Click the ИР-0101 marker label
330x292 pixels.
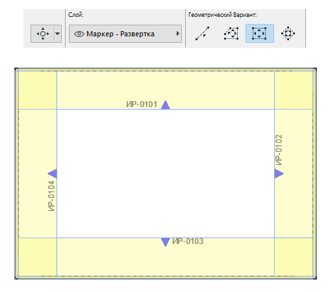click(x=142, y=104)
